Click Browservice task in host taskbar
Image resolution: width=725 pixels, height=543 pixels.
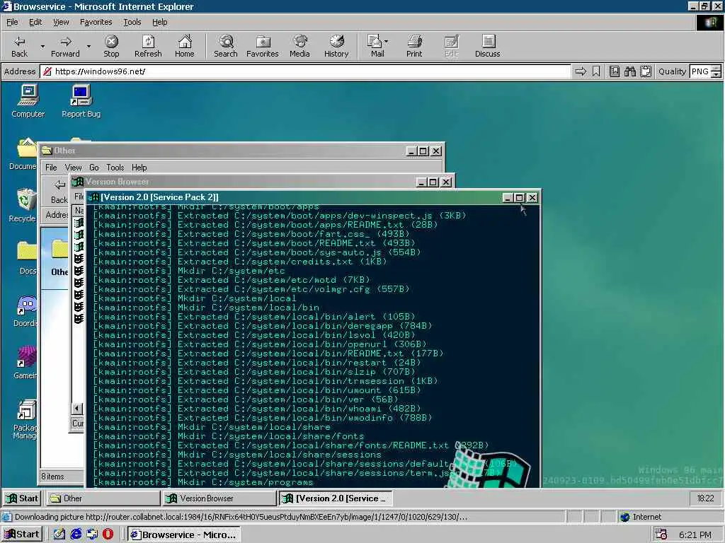tap(184, 535)
